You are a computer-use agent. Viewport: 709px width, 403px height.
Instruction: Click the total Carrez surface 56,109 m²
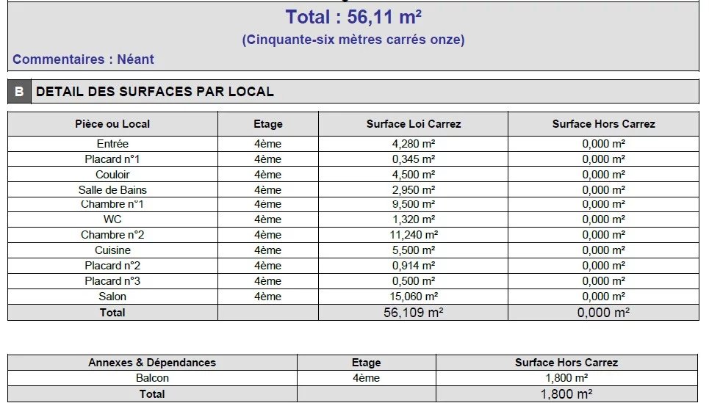[x=413, y=313]
